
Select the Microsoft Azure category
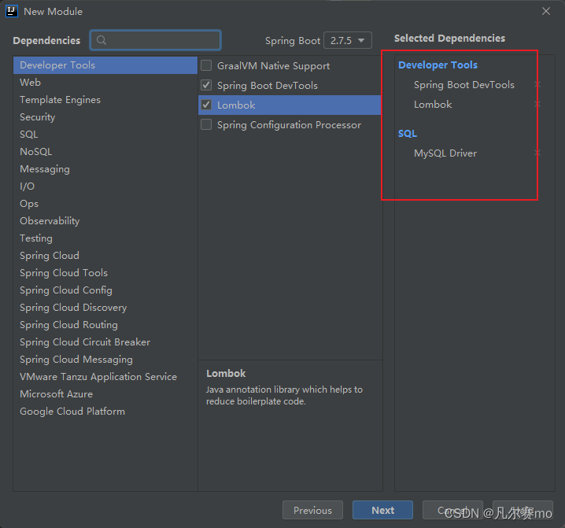[x=105, y=394]
